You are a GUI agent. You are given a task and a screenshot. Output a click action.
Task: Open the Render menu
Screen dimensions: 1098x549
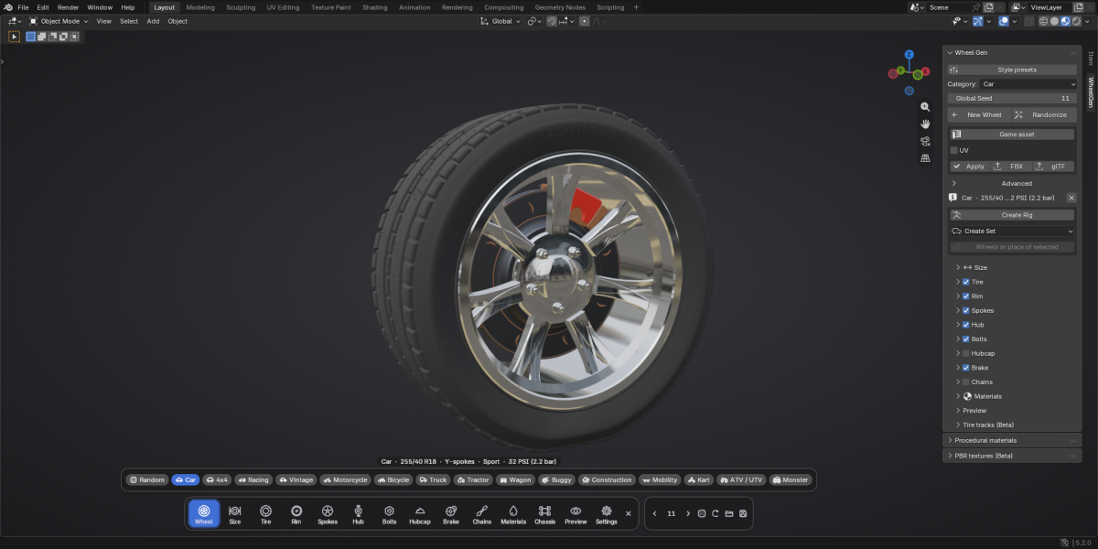coord(68,7)
